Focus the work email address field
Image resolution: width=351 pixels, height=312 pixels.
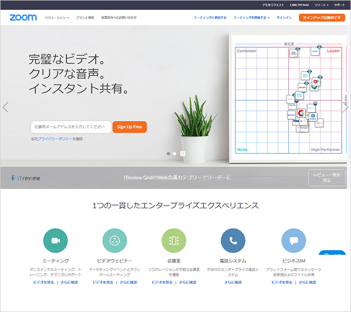click(x=71, y=127)
